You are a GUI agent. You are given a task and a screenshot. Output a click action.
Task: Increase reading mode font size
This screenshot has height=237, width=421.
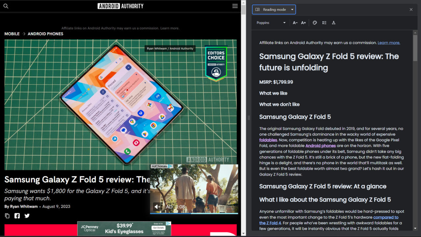click(x=303, y=23)
